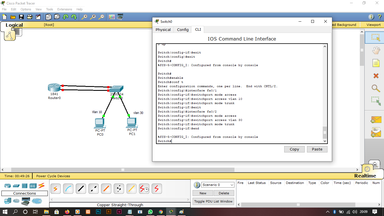Switch to Physical tab in Switch0 window

pyautogui.click(x=163, y=30)
